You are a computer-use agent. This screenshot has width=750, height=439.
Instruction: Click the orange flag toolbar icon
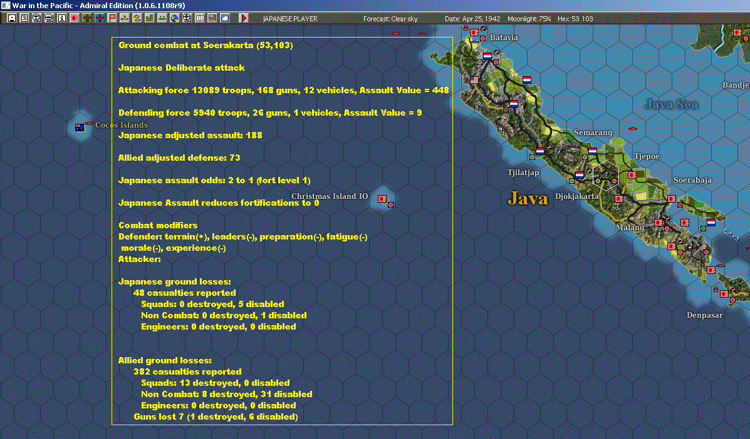112,18
